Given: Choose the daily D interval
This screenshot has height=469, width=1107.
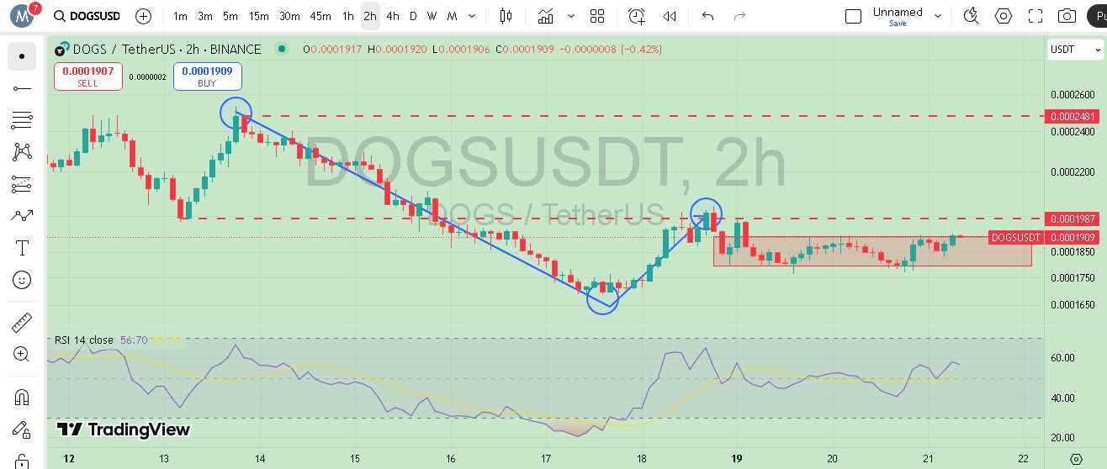Looking at the screenshot, I should 413,16.
